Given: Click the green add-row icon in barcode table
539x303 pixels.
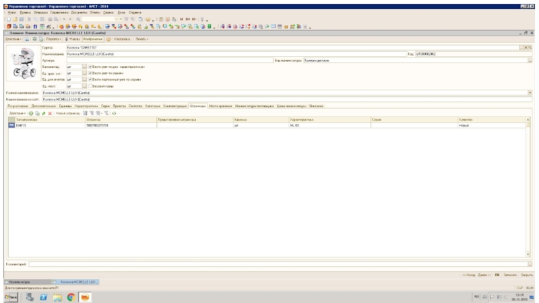Looking at the screenshot, I should point(30,112).
